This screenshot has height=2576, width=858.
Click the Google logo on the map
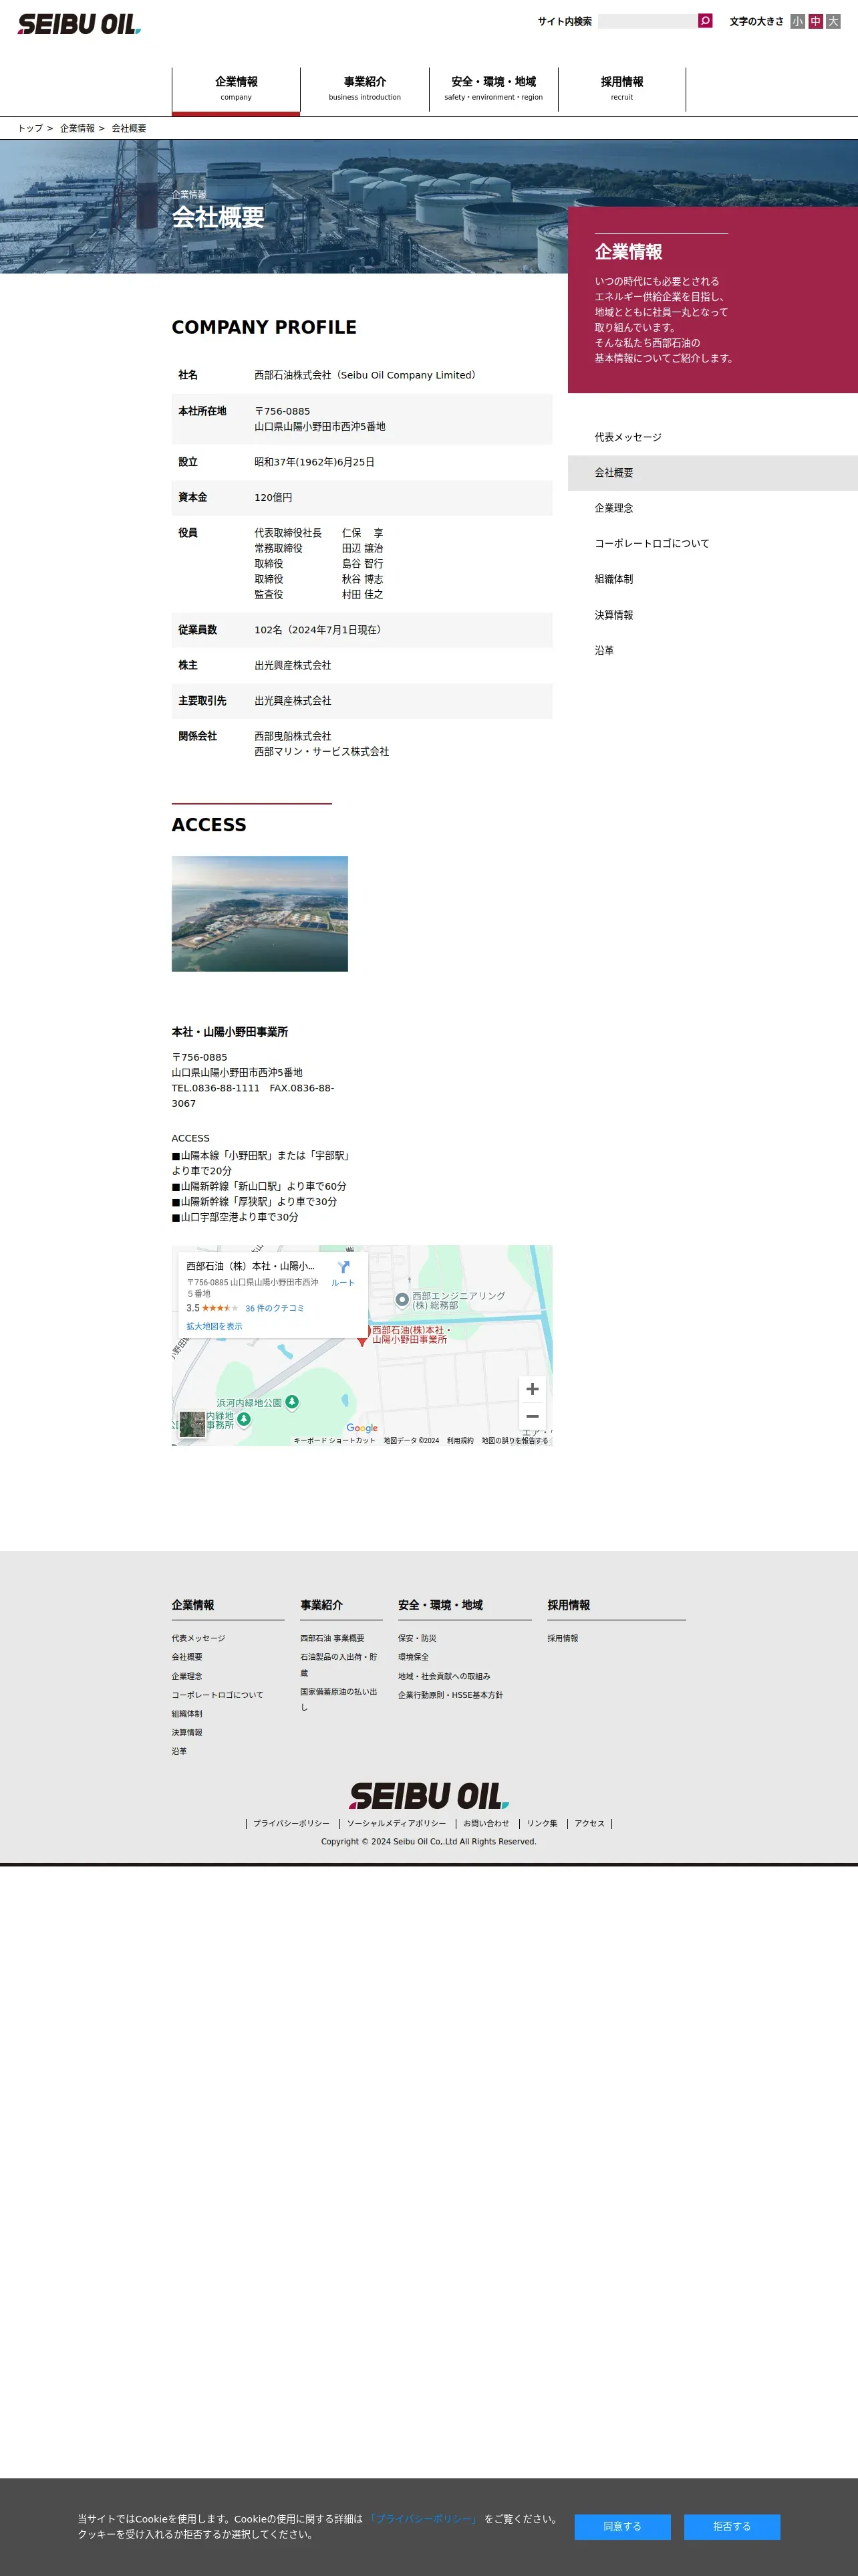click(x=362, y=1428)
